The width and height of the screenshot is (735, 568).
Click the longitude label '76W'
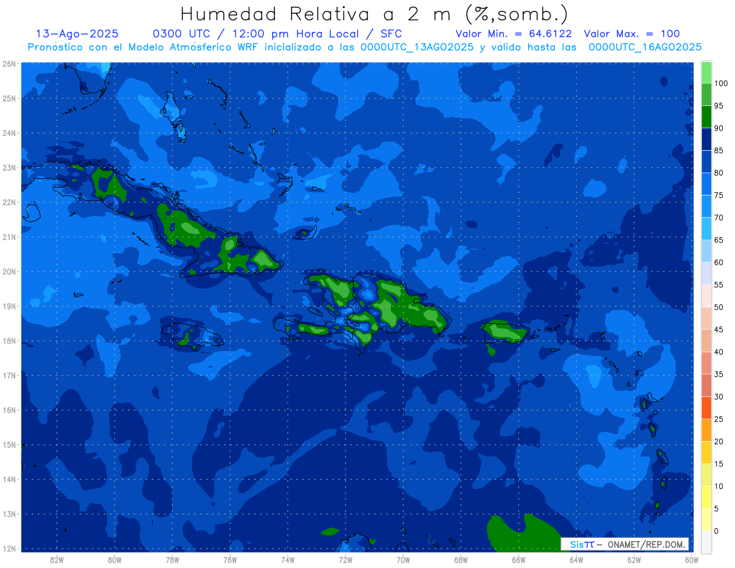coord(230,559)
